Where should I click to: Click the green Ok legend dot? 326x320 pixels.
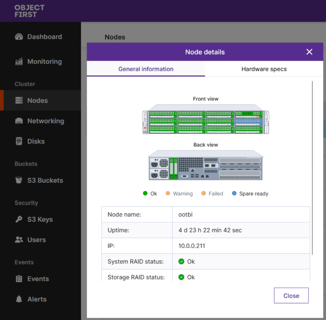click(x=145, y=193)
